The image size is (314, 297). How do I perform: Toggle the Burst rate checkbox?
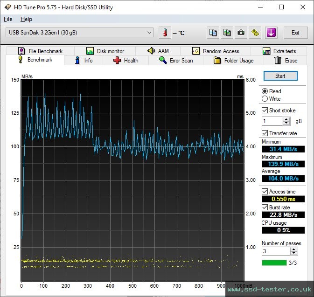point(265,207)
